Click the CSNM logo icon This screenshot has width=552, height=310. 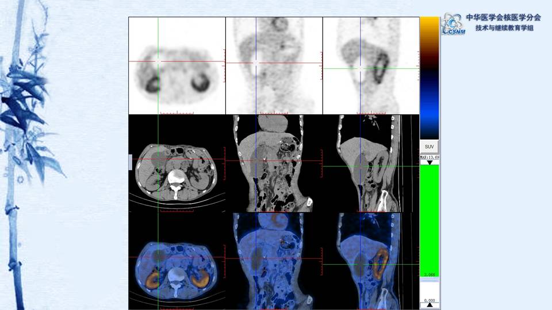click(x=453, y=25)
